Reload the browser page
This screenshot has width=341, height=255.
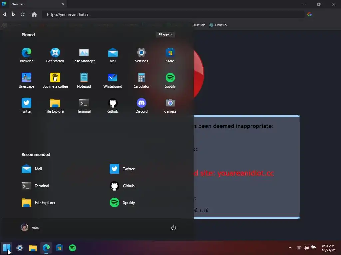[22, 14]
